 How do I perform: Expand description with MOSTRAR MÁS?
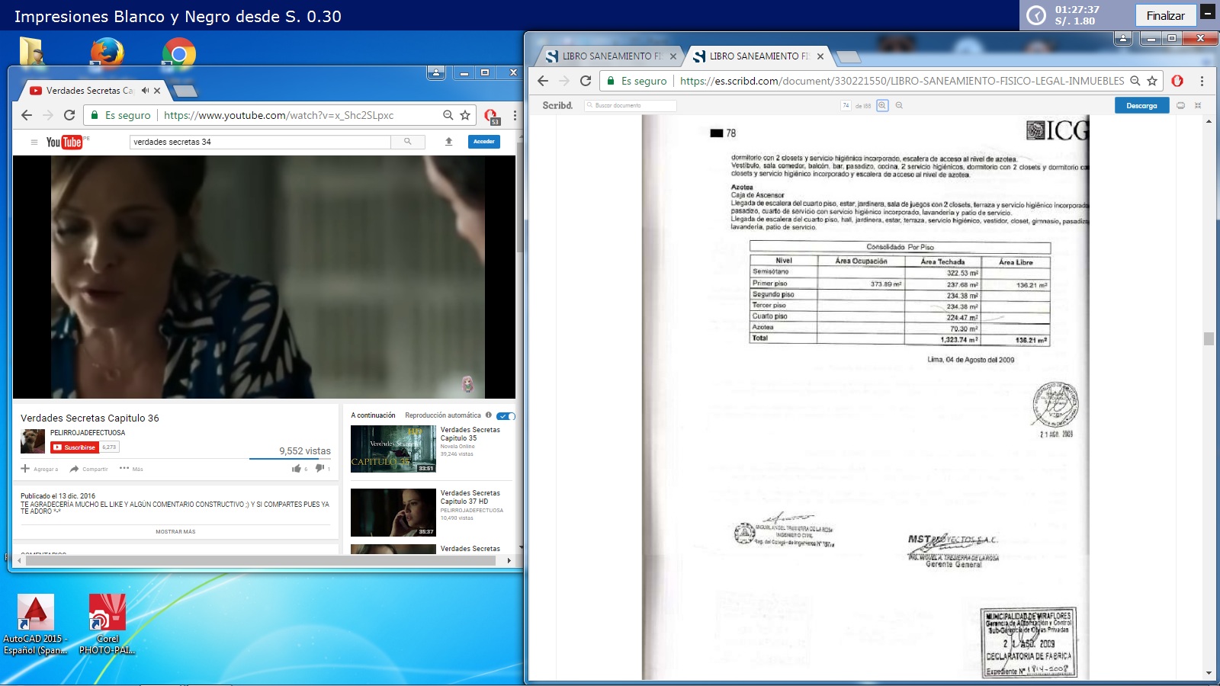[175, 532]
